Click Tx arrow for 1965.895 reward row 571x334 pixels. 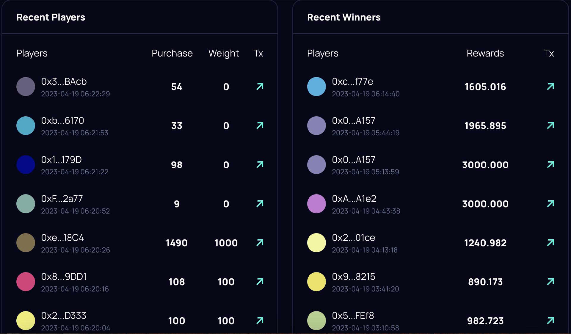[x=550, y=126]
